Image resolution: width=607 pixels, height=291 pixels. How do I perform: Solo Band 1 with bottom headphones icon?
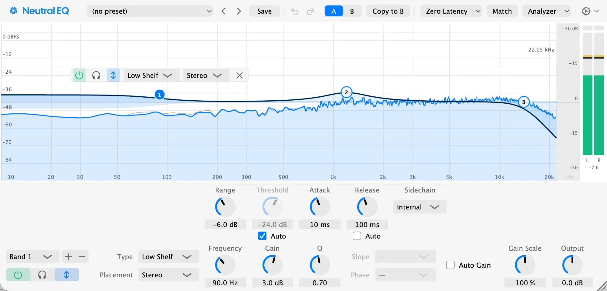(42, 275)
